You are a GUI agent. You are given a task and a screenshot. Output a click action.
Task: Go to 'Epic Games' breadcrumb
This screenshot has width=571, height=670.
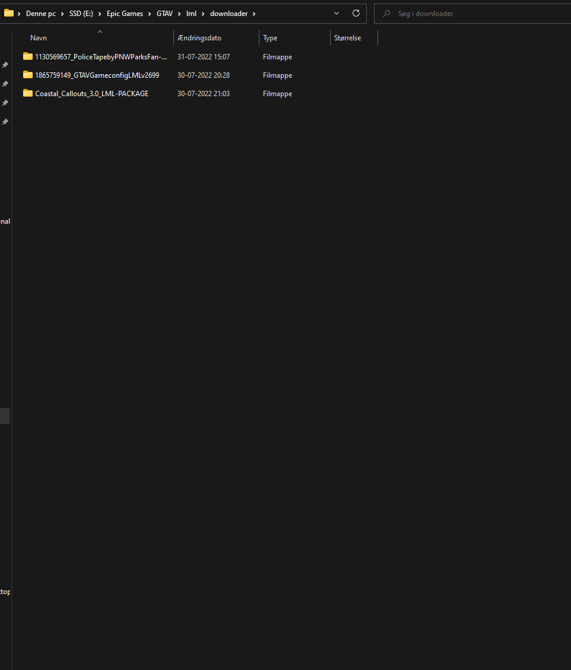pos(125,14)
